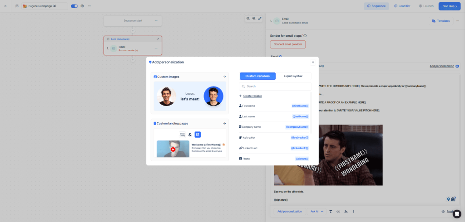
Task: Zoom in the sequence canvas
Action: (x=254, y=19)
